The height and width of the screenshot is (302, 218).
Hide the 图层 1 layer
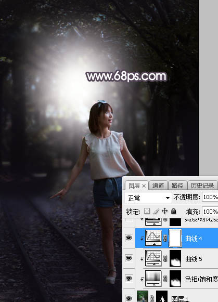tap(129, 298)
